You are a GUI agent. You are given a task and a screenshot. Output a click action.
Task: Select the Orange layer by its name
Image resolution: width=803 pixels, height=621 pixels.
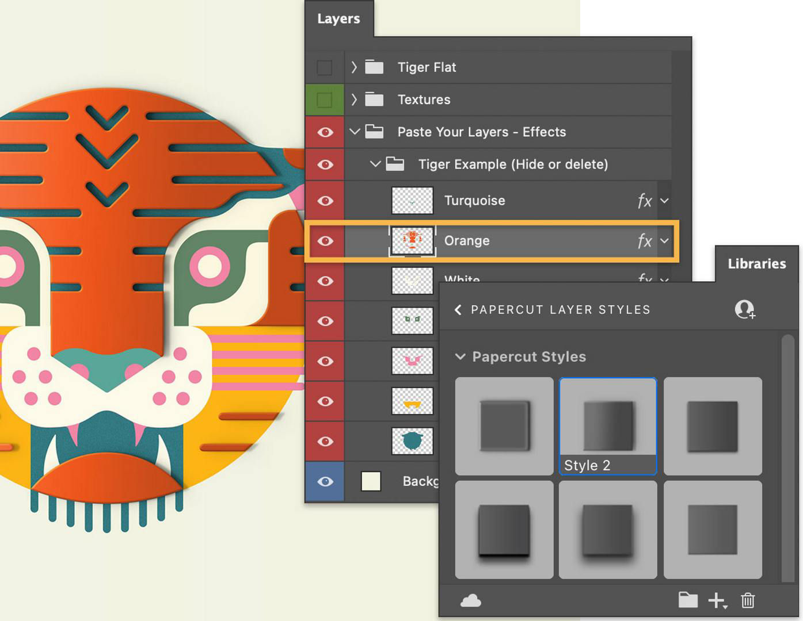(467, 241)
